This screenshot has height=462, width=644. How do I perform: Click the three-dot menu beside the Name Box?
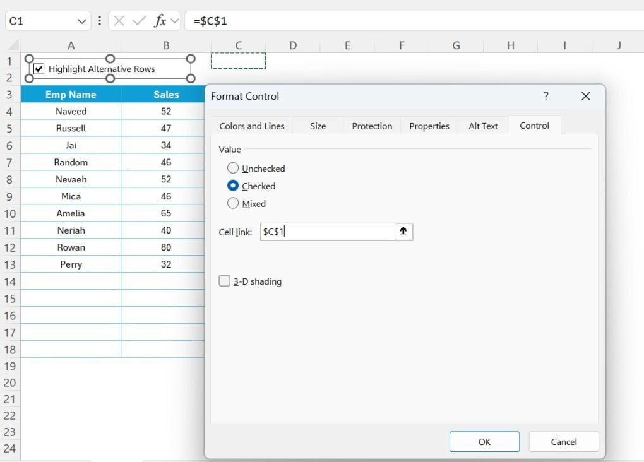click(99, 20)
